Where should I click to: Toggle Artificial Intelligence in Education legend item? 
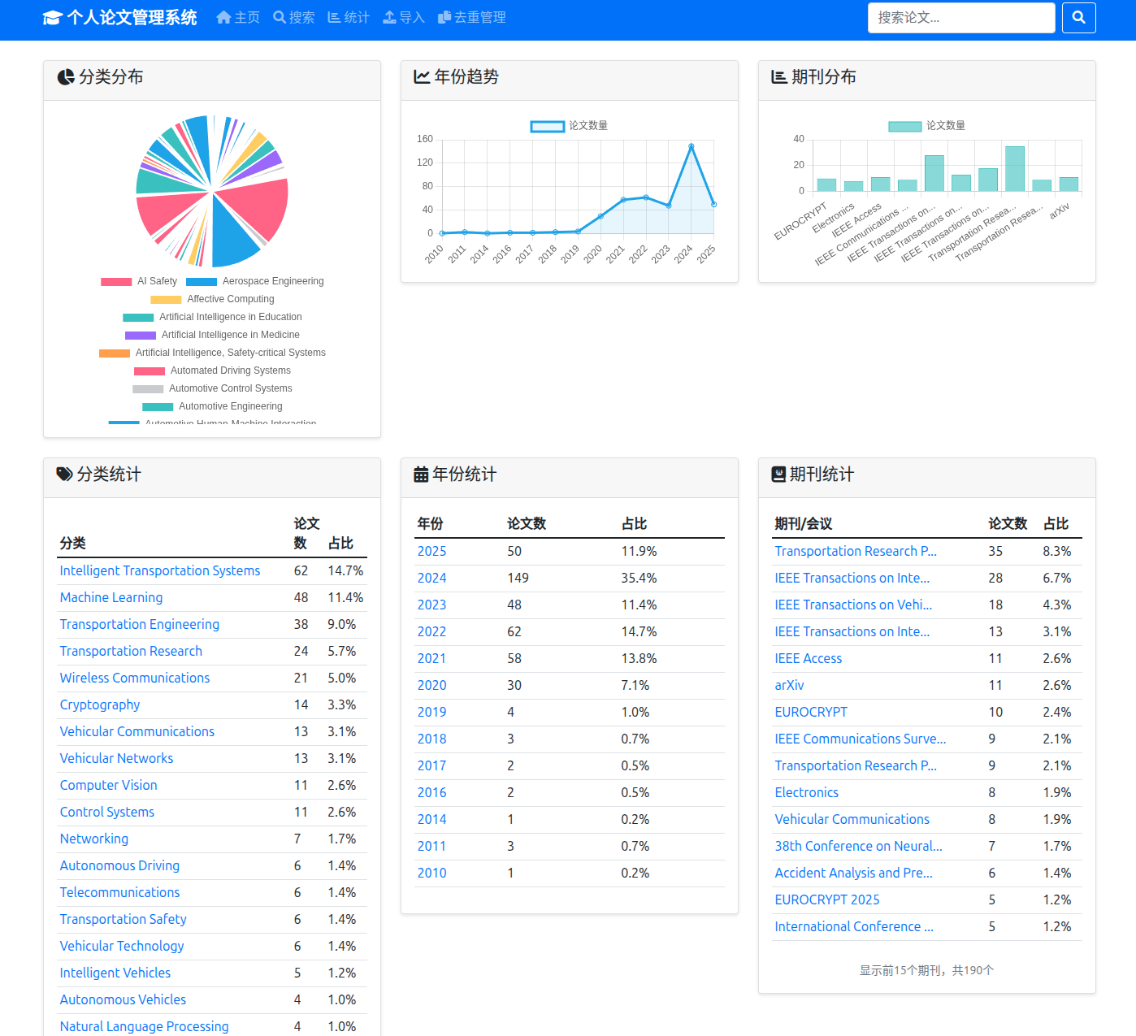(212, 317)
